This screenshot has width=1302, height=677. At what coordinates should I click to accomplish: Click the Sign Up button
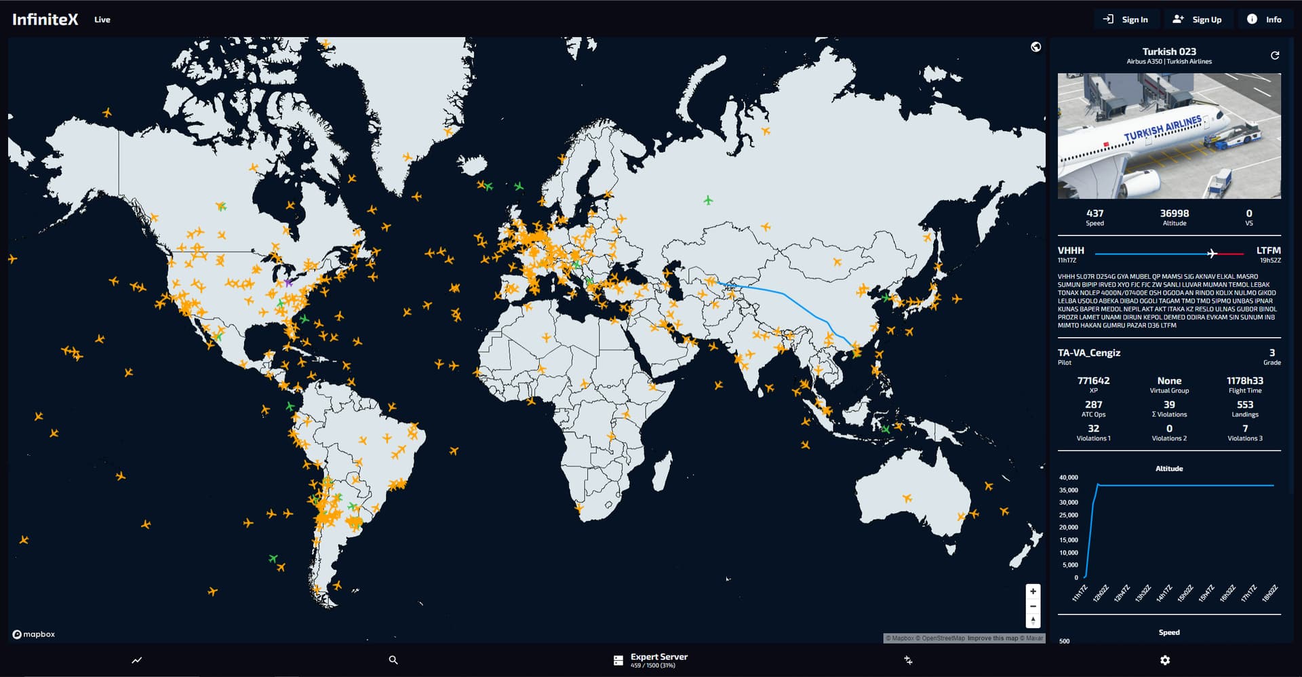coord(1198,20)
